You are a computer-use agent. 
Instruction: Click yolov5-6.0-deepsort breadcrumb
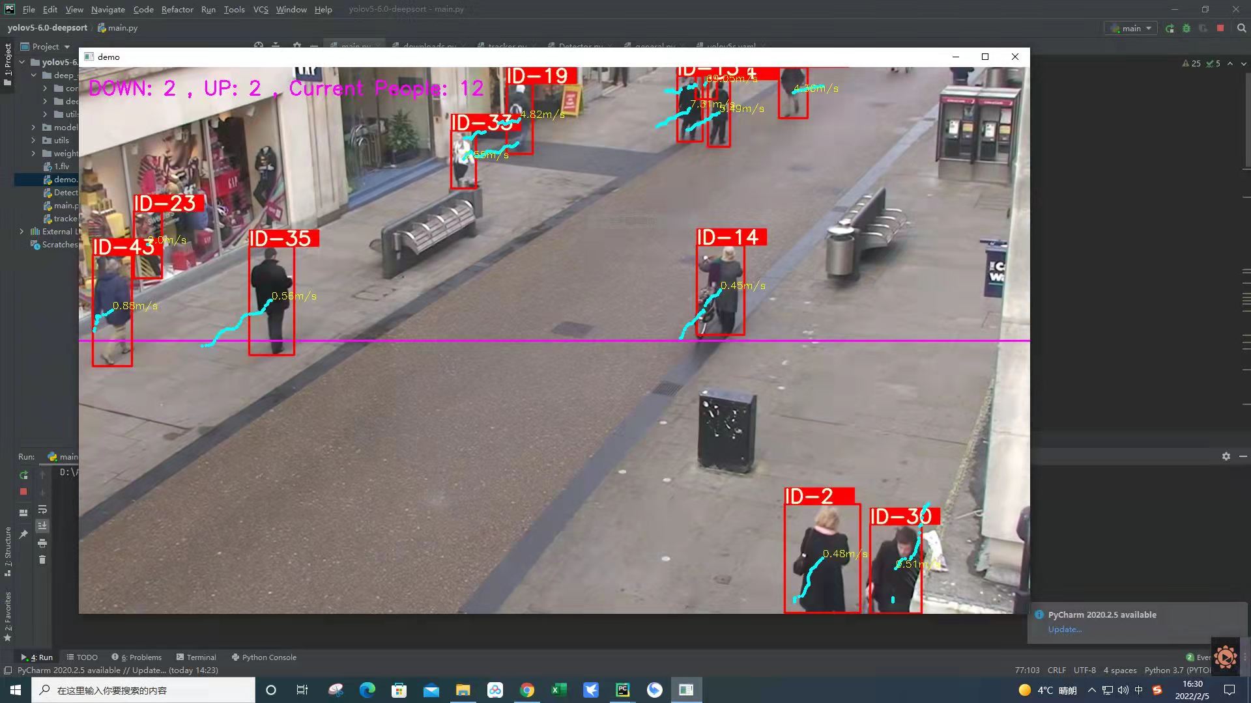(47, 28)
